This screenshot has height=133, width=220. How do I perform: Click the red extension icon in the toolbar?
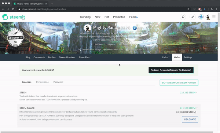click(x=200, y=9)
